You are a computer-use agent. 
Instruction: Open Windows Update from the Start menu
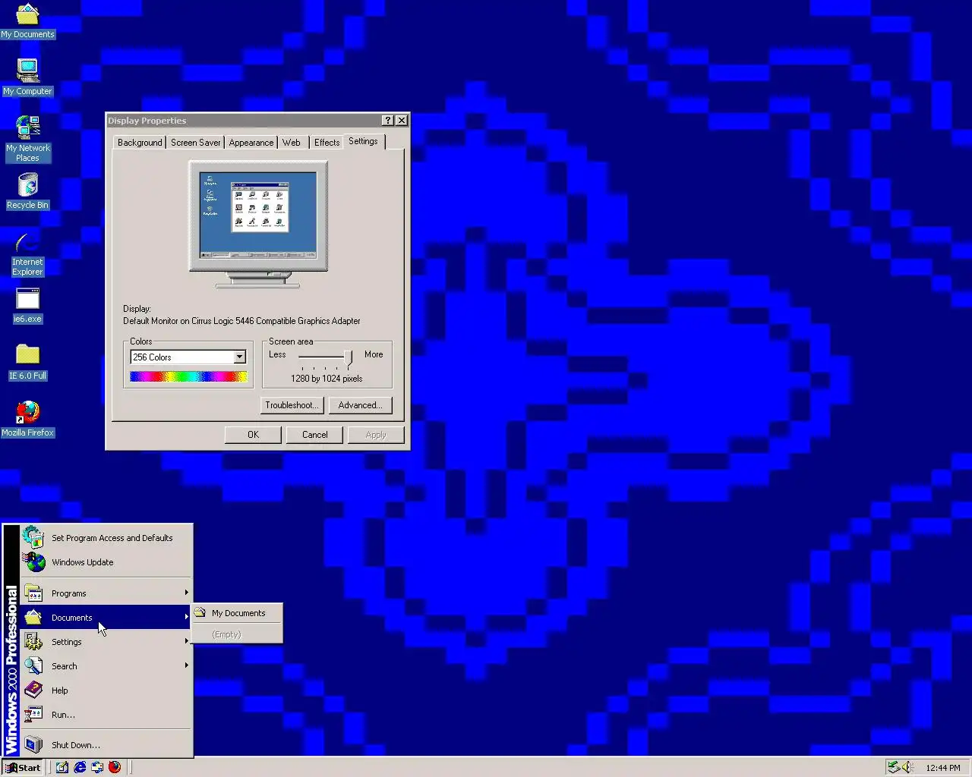tap(106, 562)
